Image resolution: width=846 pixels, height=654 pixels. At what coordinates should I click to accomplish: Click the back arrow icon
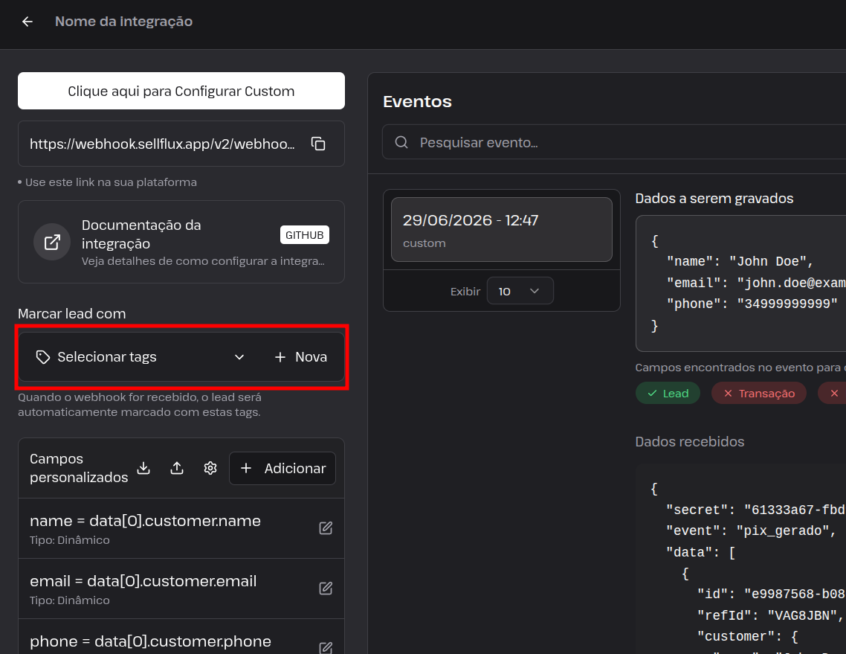point(27,22)
